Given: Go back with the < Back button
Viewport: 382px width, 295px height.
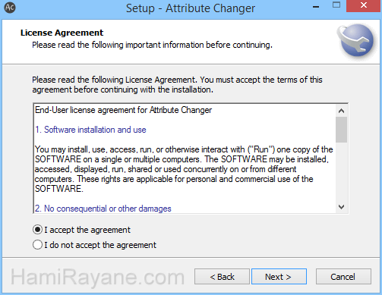Looking at the screenshot, I should (222, 277).
